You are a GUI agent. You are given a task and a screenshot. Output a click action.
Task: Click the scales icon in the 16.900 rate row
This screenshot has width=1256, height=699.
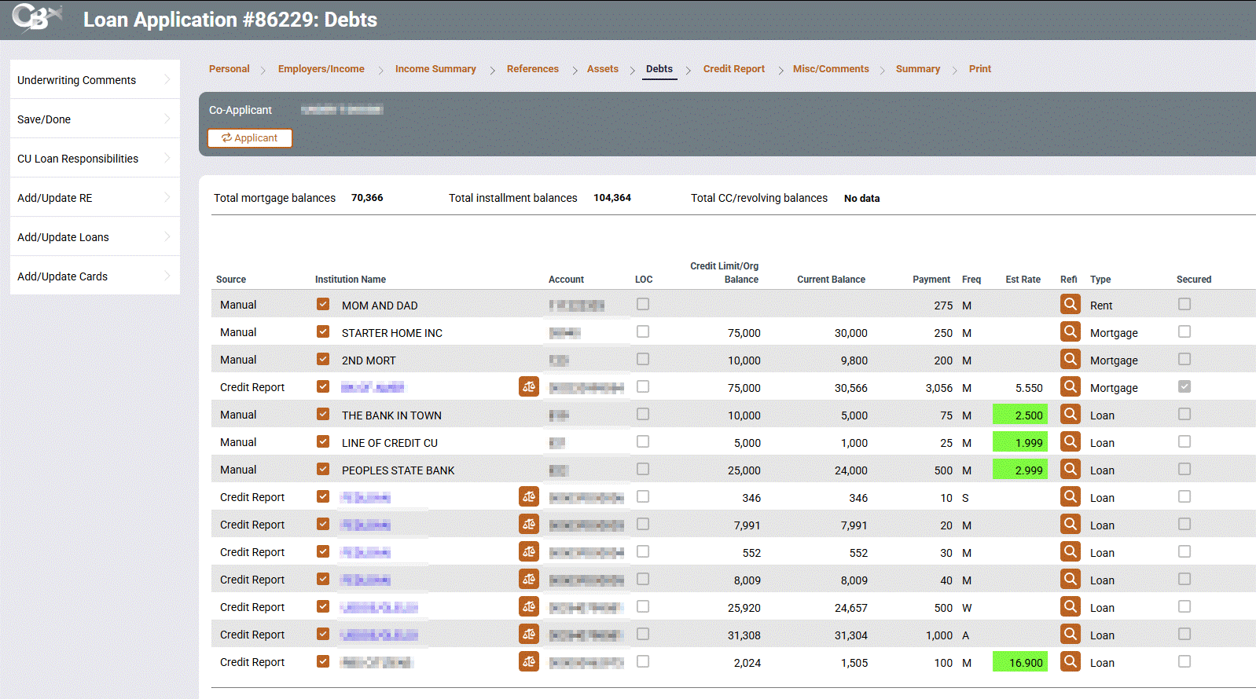pyautogui.click(x=528, y=661)
